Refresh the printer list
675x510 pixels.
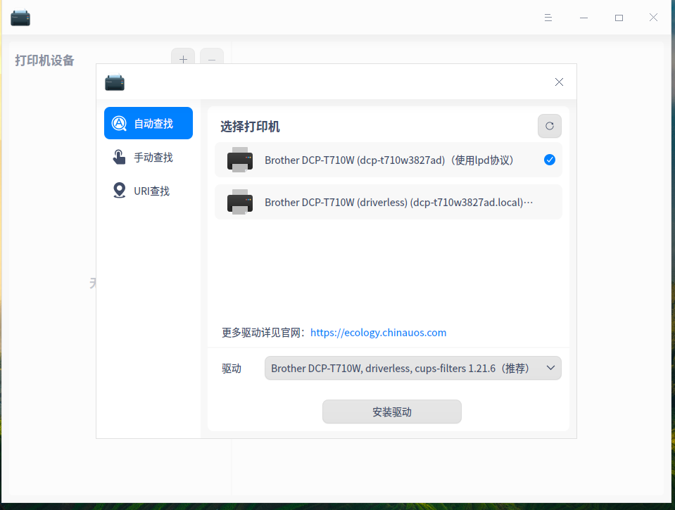coord(549,126)
